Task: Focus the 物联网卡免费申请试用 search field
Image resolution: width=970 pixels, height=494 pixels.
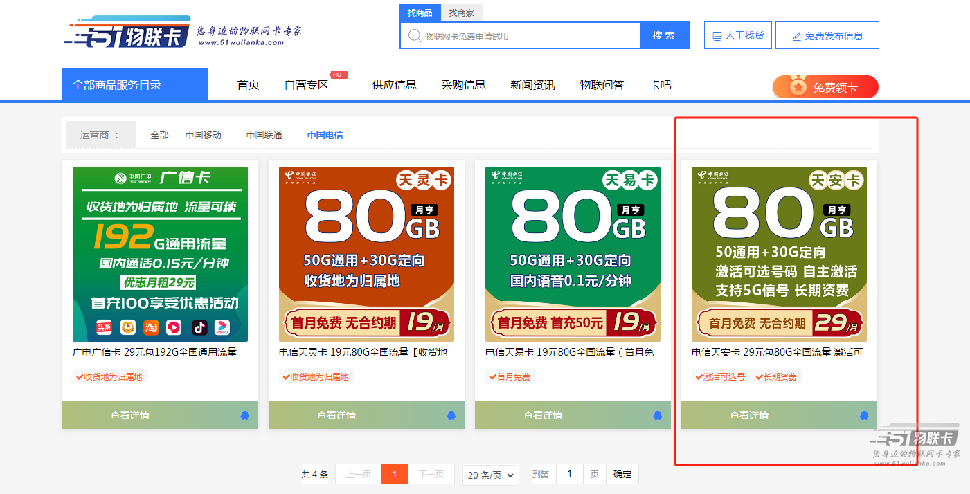Action: 521,36
